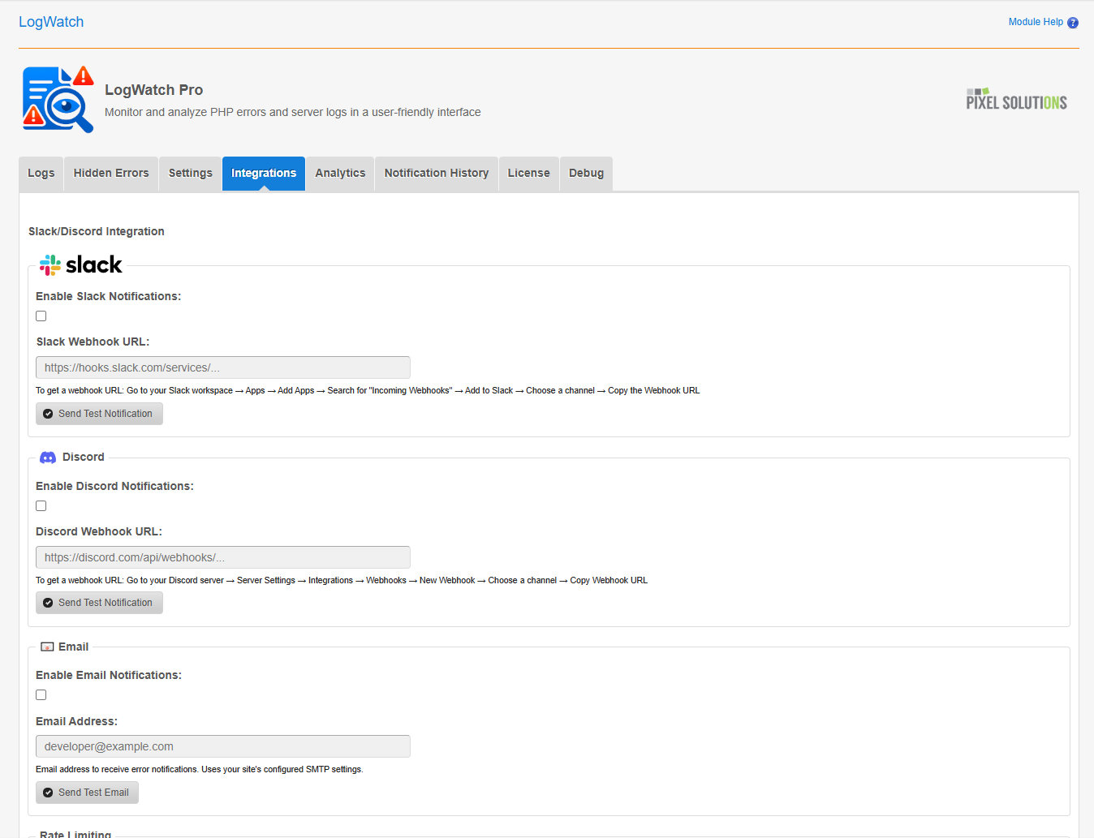
Task: Switch to the Analytics tab
Action: pyautogui.click(x=339, y=173)
